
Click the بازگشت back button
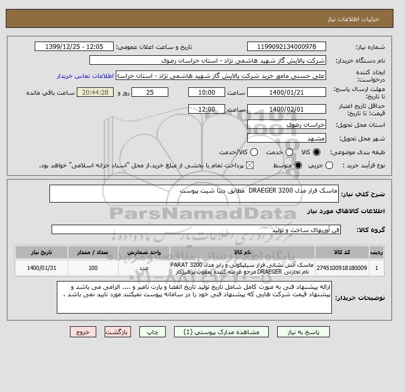[118, 332]
